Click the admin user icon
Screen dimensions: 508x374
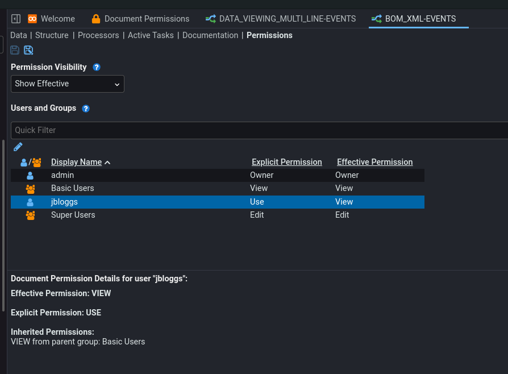(31, 176)
